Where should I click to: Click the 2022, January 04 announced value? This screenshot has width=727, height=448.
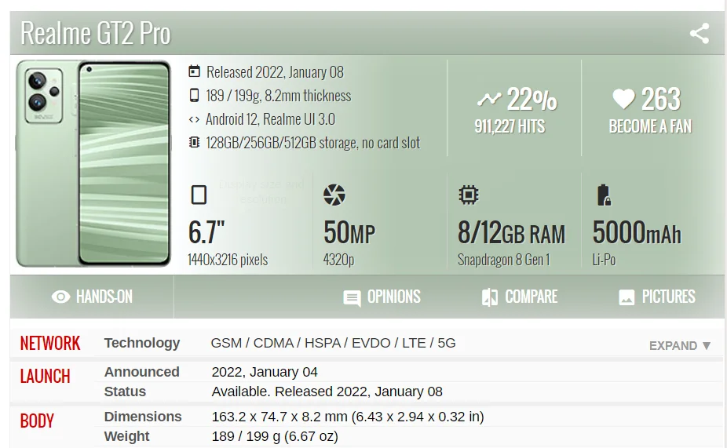265,372
